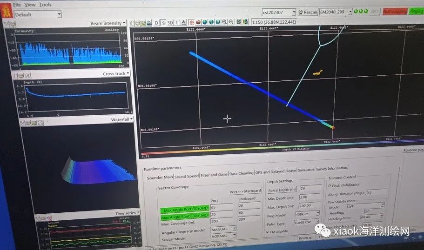Open the Tools menu
The height and width of the screenshot is (250, 424).
[45, 5]
